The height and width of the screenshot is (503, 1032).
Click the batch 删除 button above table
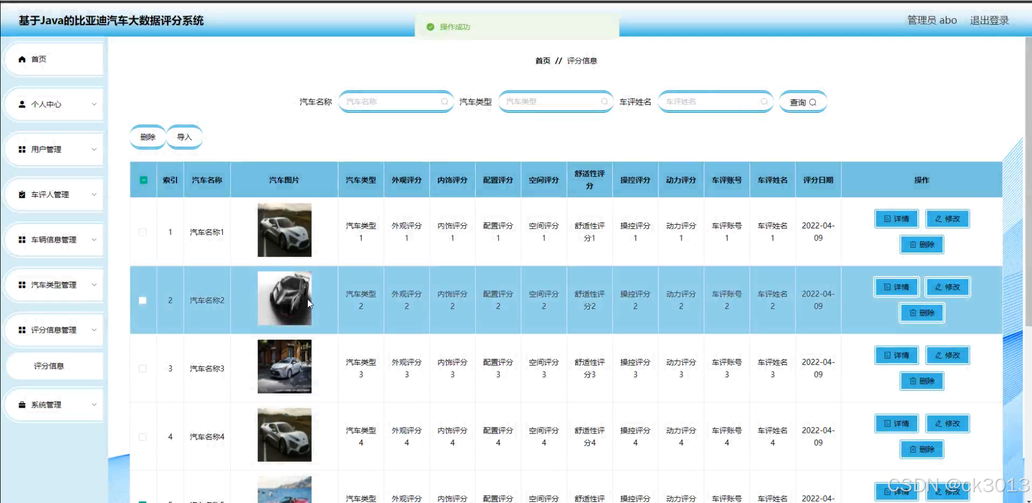148,137
